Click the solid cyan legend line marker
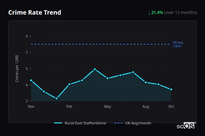Viewport: 205px width, 136px height. (58, 123)
